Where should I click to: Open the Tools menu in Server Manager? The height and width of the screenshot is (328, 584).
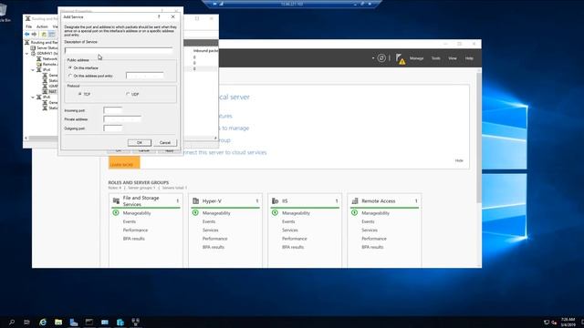coord(435,58)
